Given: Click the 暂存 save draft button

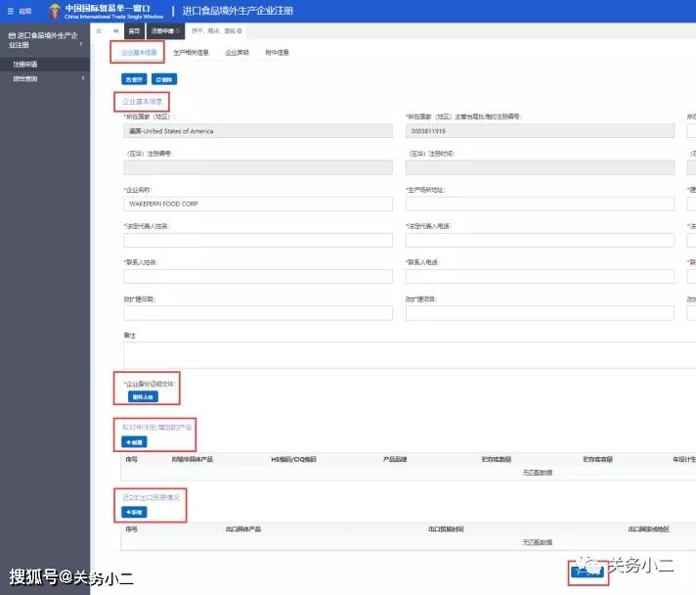Looking at the screenshot, I should click(133, 78).
